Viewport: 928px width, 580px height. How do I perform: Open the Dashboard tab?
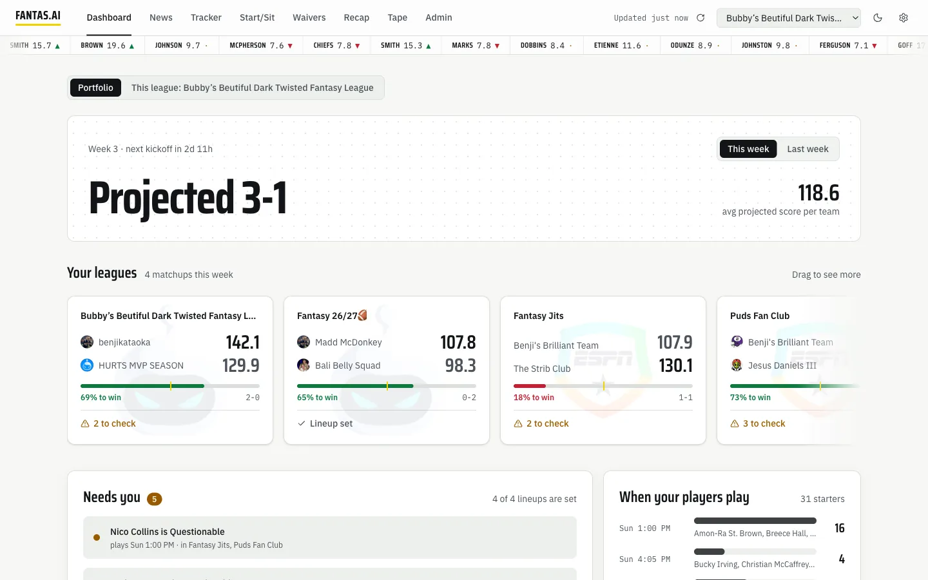pyautogui.click(x=109, y=17)
